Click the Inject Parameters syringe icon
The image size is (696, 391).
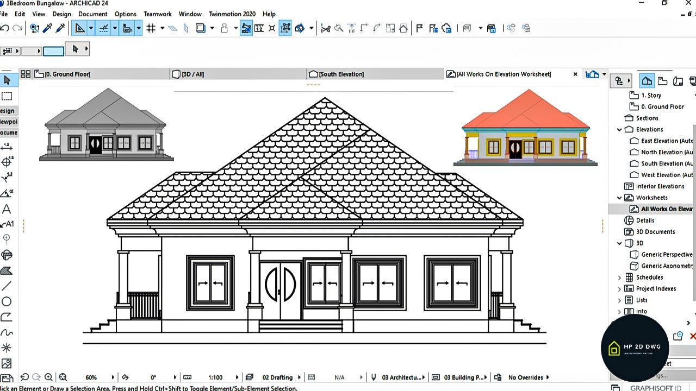[x=60, y=28]
